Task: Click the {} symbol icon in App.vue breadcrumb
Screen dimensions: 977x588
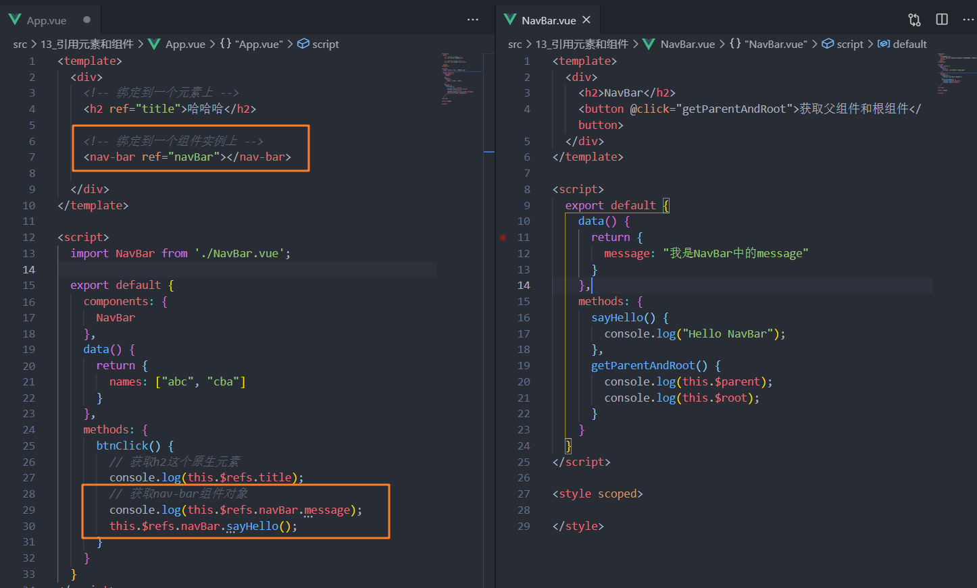Action: click(225, 44)
